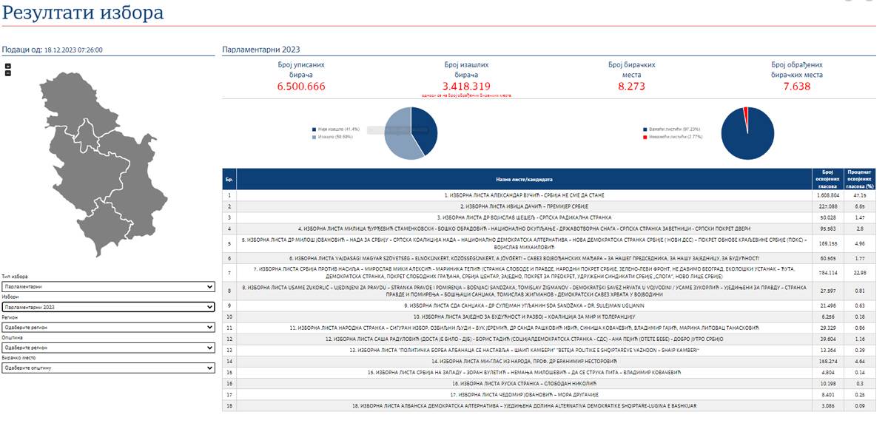Image resolution: width=888 pixels, height=426 pixels.
Task: Click the Ивица Дачић list row
Action: click(524, 206)
